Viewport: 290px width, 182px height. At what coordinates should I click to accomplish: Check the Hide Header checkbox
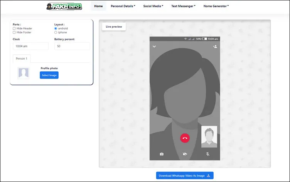tap(14, 28)
